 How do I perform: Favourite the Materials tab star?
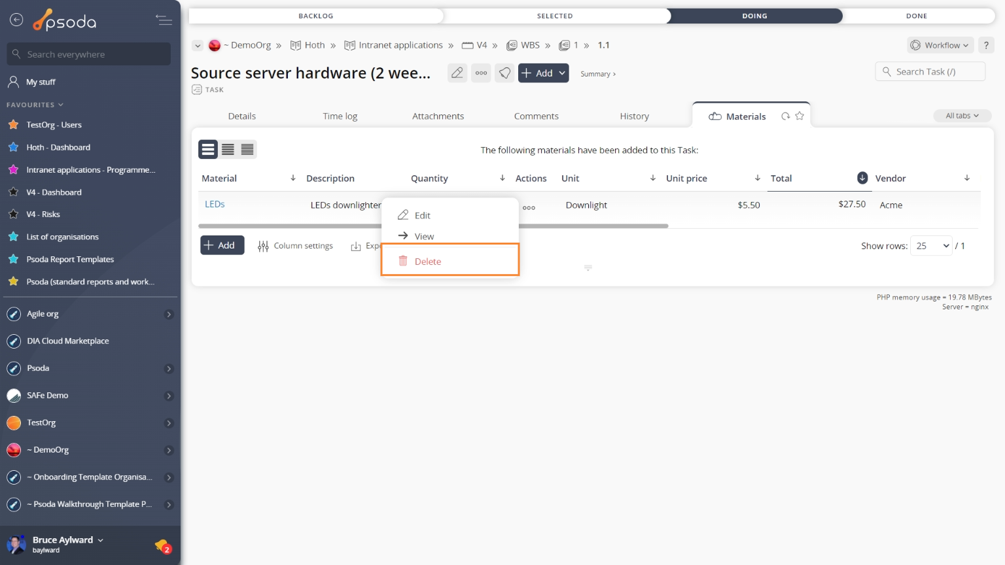(799, 116)
